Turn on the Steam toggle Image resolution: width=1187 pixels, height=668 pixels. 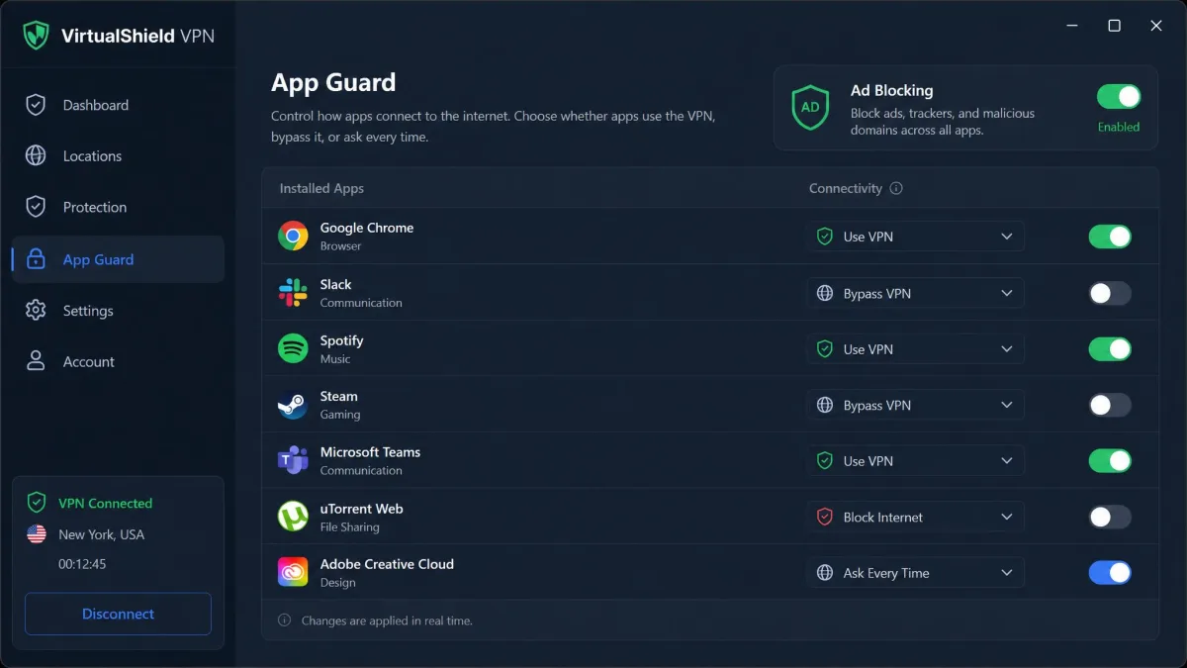[x=1110, y=405]
